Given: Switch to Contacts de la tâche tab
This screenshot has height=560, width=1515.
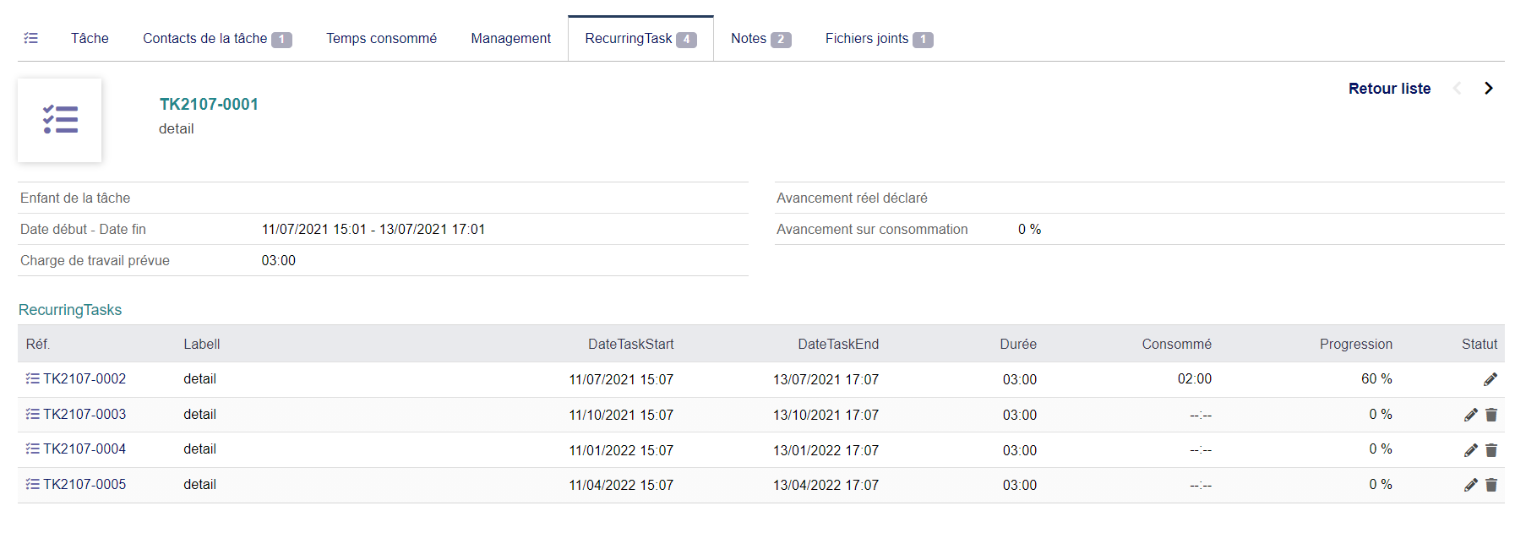Looking at the screenshot, I should pyautogui.click(x=205, y=38).
